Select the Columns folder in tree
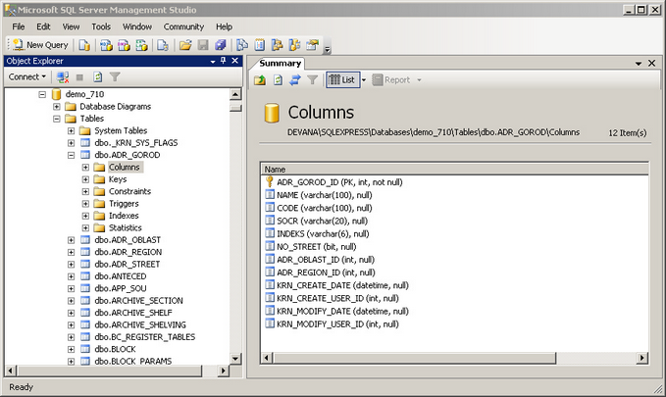The width and height of the screenshot is (666, 397). click(124, 168)
